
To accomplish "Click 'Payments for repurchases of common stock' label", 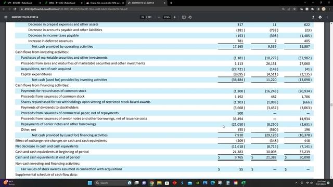I will coord(54,91).
